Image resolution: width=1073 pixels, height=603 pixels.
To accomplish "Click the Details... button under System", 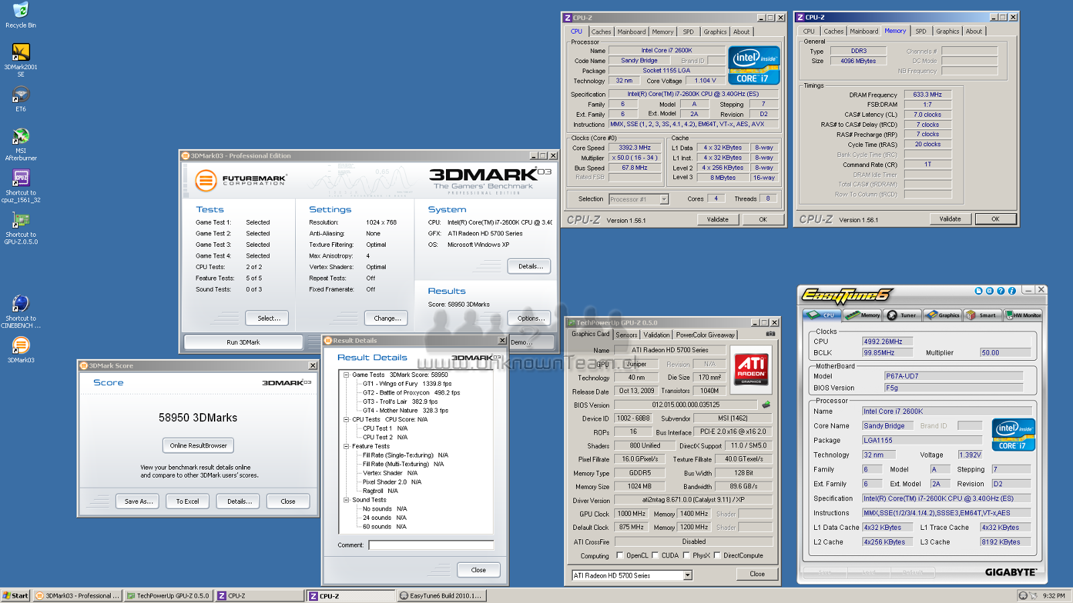I will pyautogui.click(x=530, y=266).
